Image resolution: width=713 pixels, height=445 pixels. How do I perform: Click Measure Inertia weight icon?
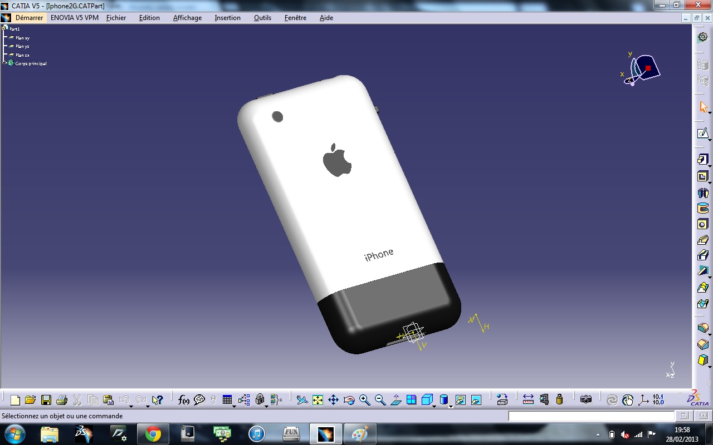point(560,400)
